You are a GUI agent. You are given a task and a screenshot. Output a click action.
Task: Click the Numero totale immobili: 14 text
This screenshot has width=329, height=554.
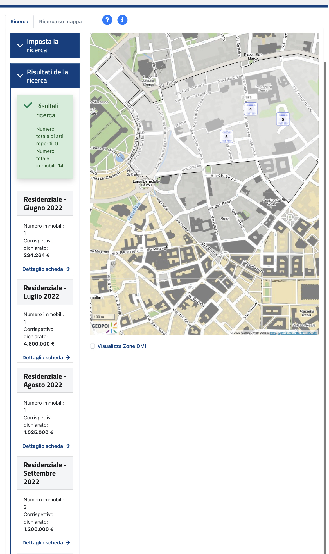coord(50,158)
